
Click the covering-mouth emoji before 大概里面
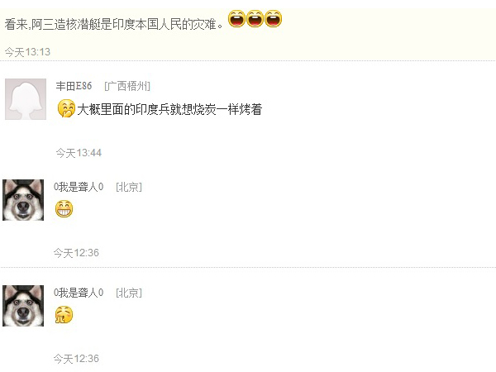pos(66,108)
